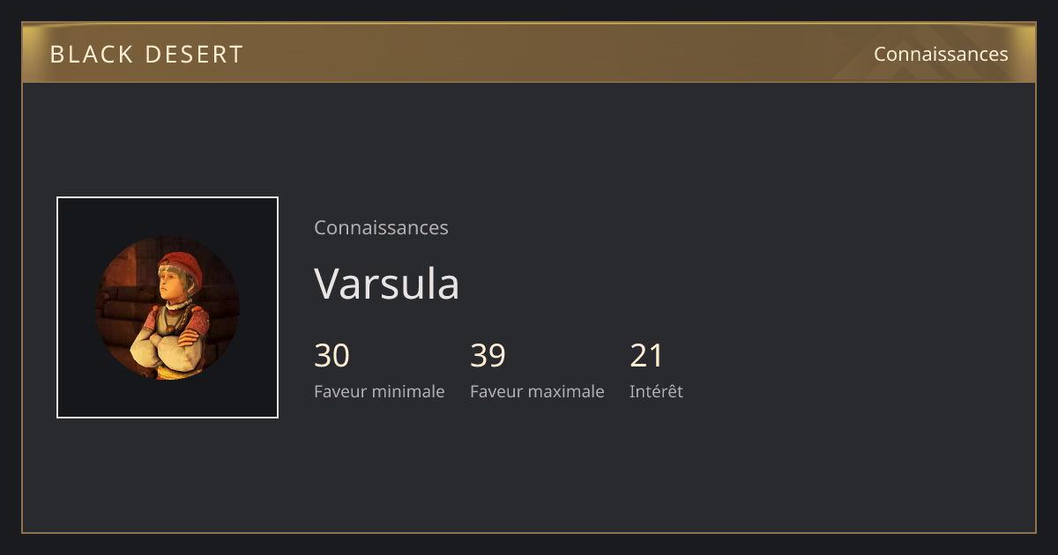Click the interest value 21

[x=646, y=356]
